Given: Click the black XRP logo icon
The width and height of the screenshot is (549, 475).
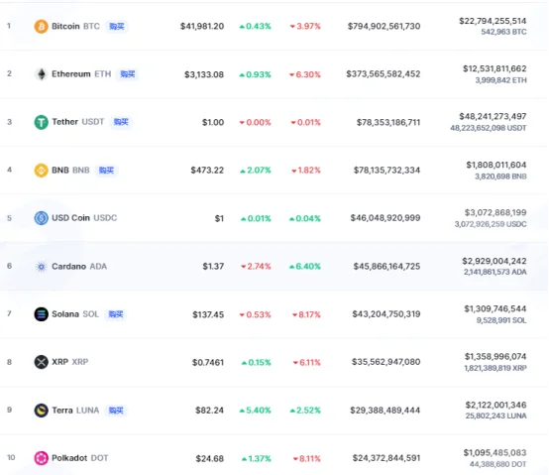Looking at the screenshot, I should coord(41,362).
